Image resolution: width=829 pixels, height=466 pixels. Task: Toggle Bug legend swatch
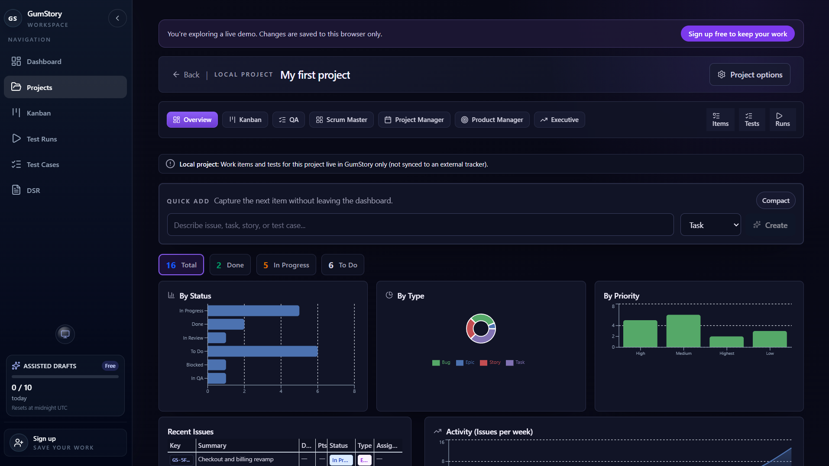pyautogui.click(x=436, y=363)
